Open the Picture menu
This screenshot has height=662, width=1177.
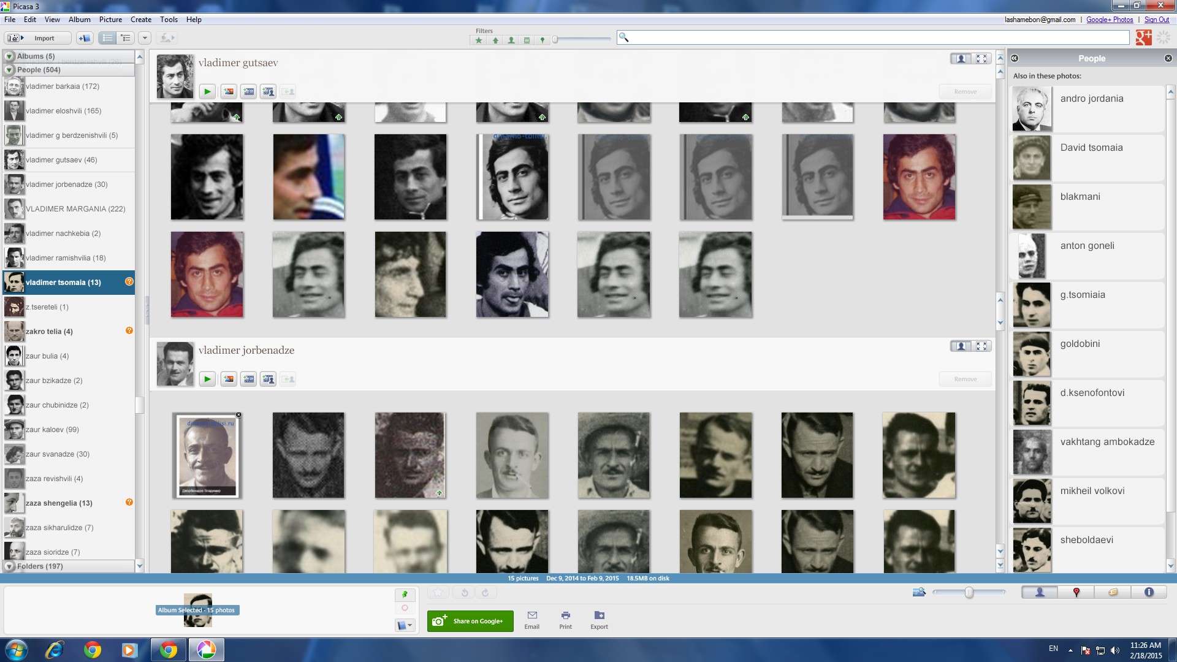[x=110, y=20]
